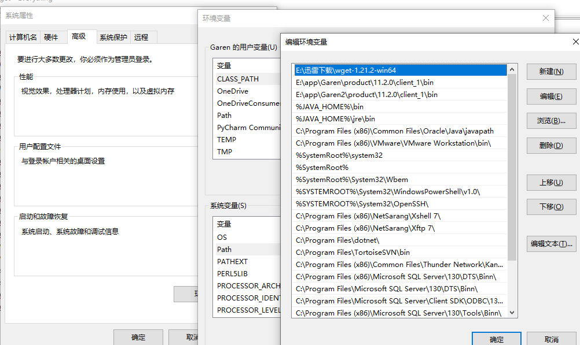Confirm with 确定 in 编辑环境变量 dialog
The width and height of the screenshot is (580, 345).
[497, 339]
